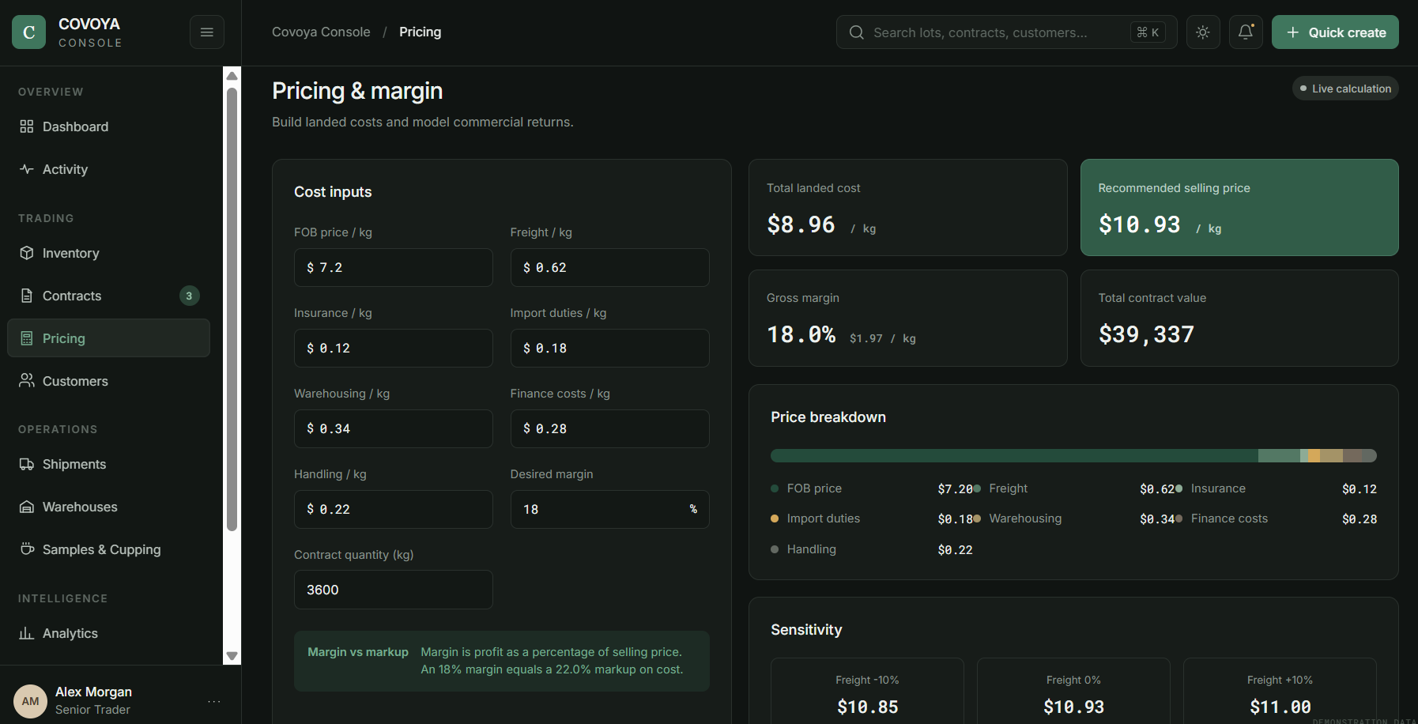
Task: Select the Freight +10% sensitivity card
Action: [1280, 691]
